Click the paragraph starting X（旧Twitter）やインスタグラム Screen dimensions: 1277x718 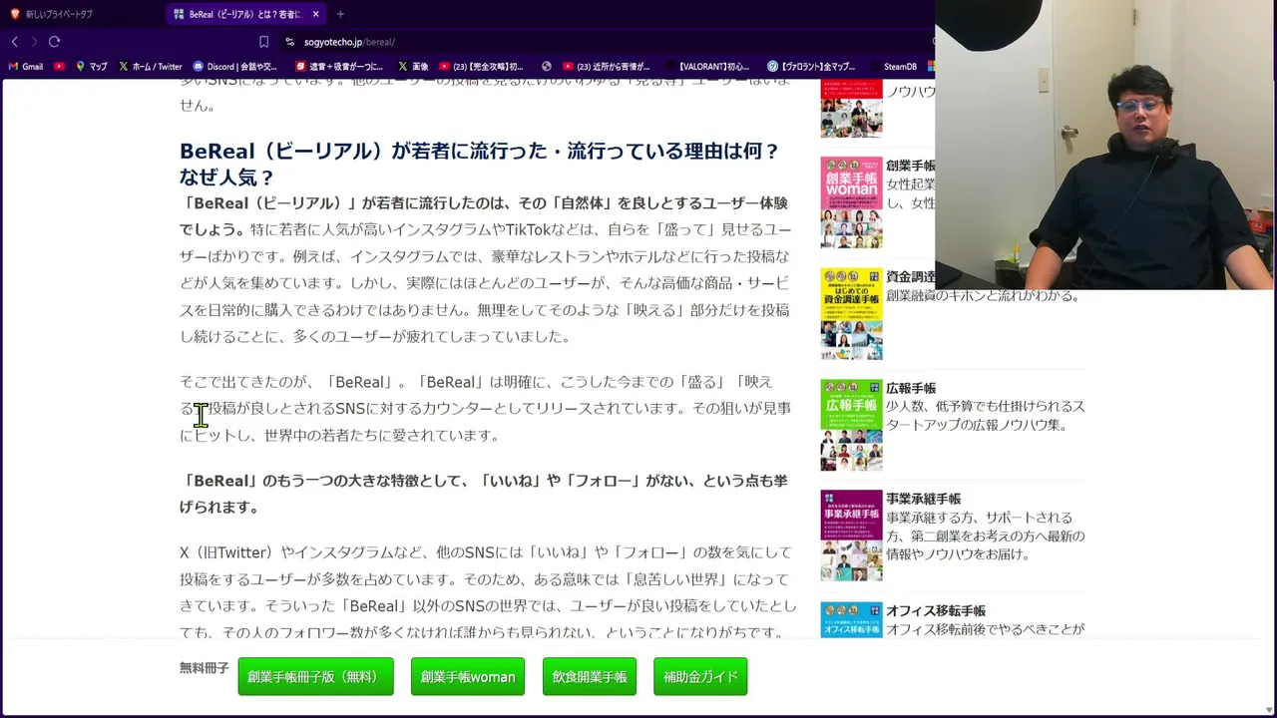coord(488,592)
